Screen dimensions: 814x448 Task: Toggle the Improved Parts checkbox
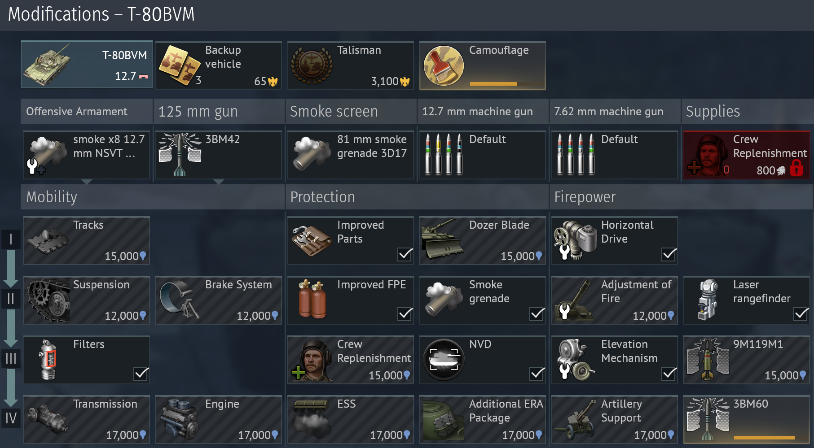[x=405, y=254]
